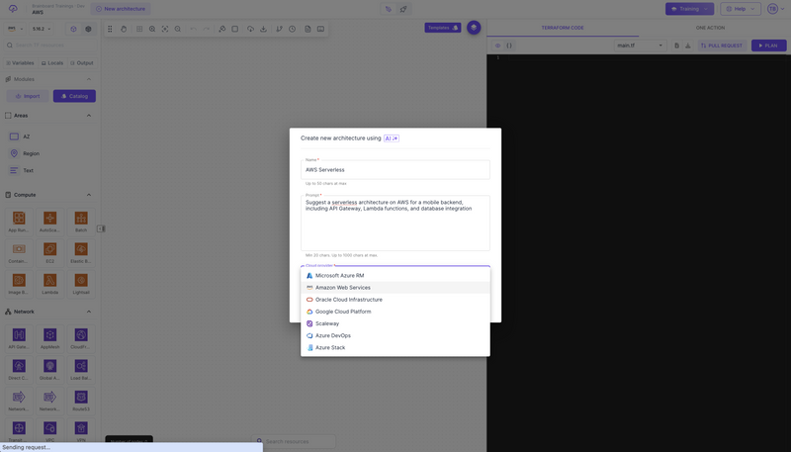Click the design mode icon beside rocket
The width and height of the screenshot is (791, 452).
388,9
